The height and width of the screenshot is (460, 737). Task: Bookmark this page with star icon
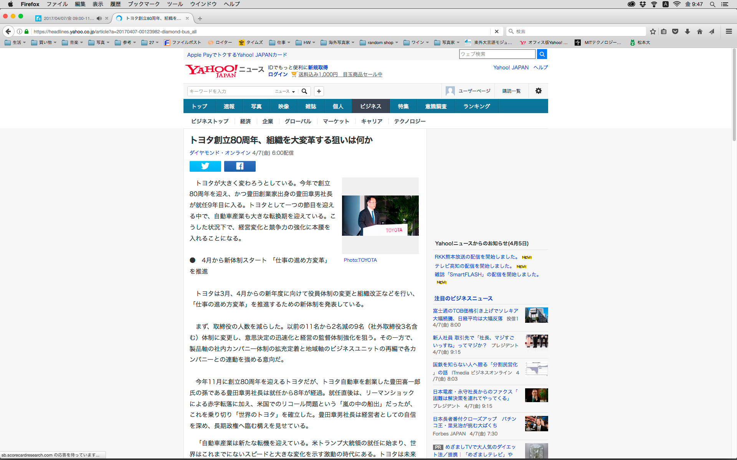pos(653,31)
